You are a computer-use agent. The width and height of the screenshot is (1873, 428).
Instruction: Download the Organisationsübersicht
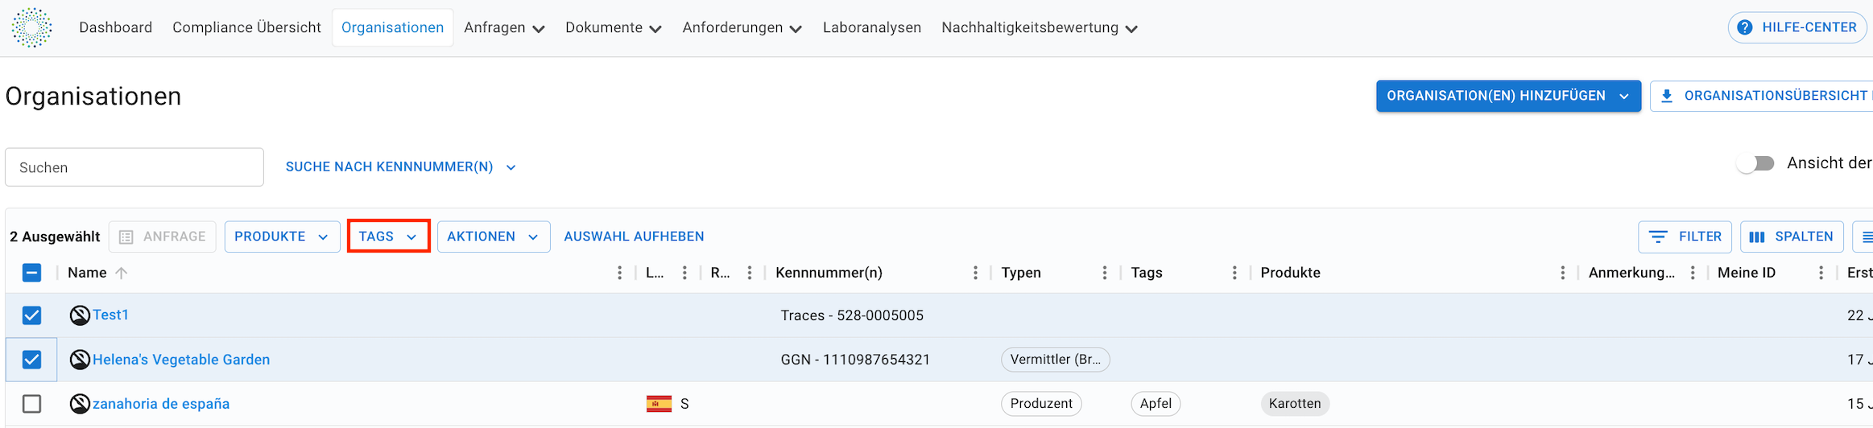coord(1762,96)
